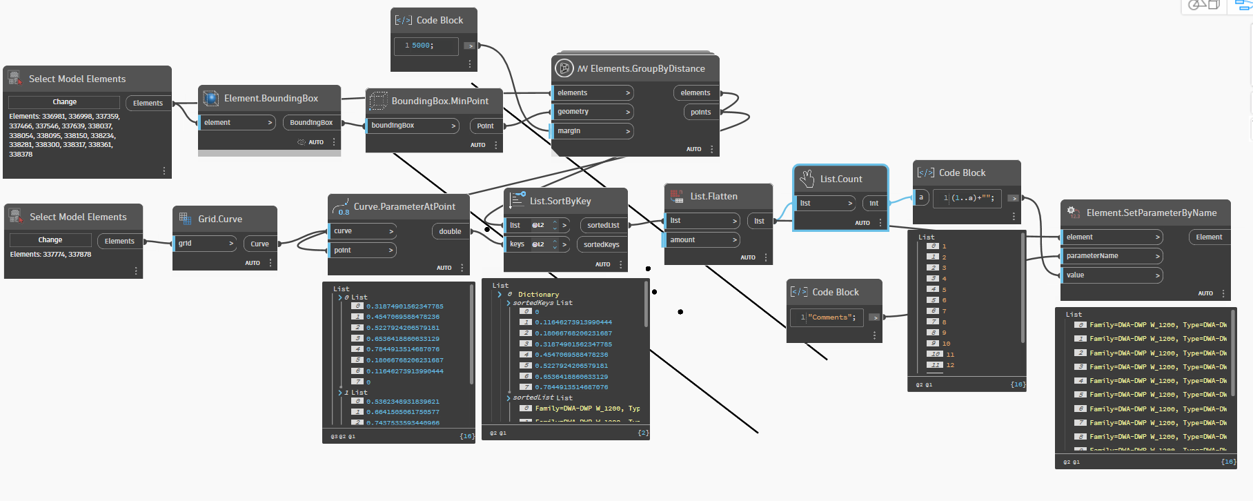Open the node menu of the (1..a) Code Block
This screenshot has width=1253, height=501.
[x=1014, y=216]
